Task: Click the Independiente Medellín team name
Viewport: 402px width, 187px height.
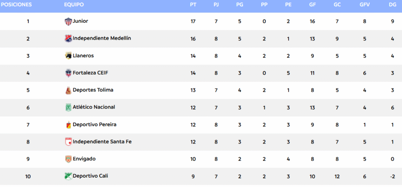Action: coord(102,38)
